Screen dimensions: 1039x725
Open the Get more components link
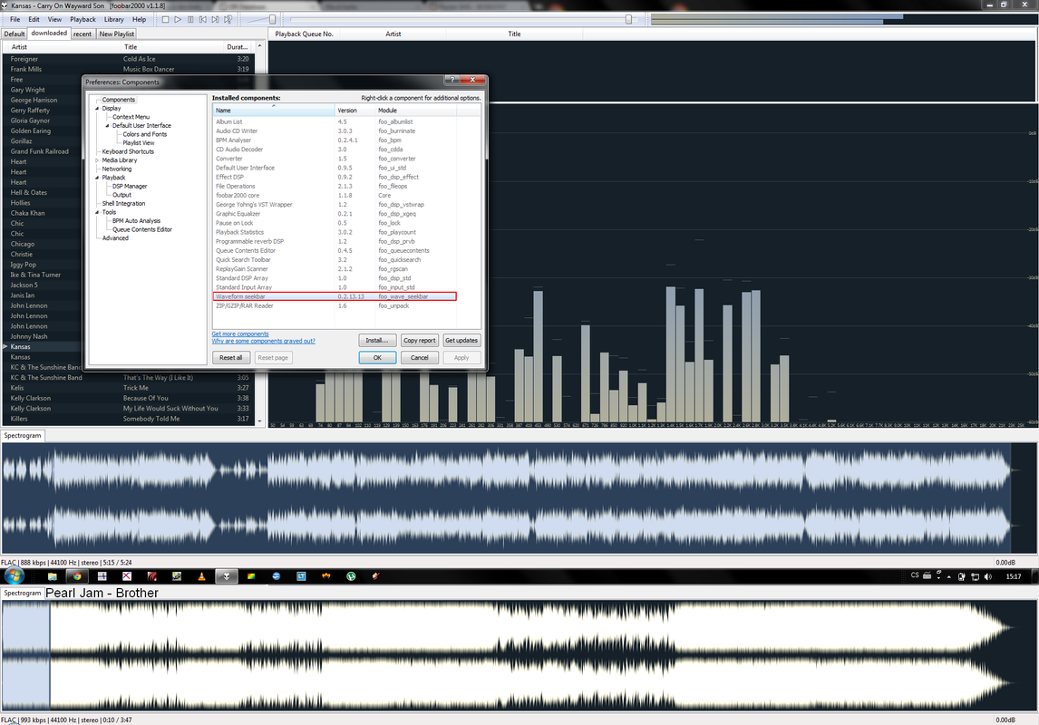pyautogui.click(x=240, y=333)
